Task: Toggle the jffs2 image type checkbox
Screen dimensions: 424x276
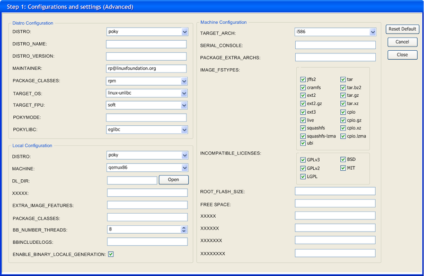Action: 303,79
